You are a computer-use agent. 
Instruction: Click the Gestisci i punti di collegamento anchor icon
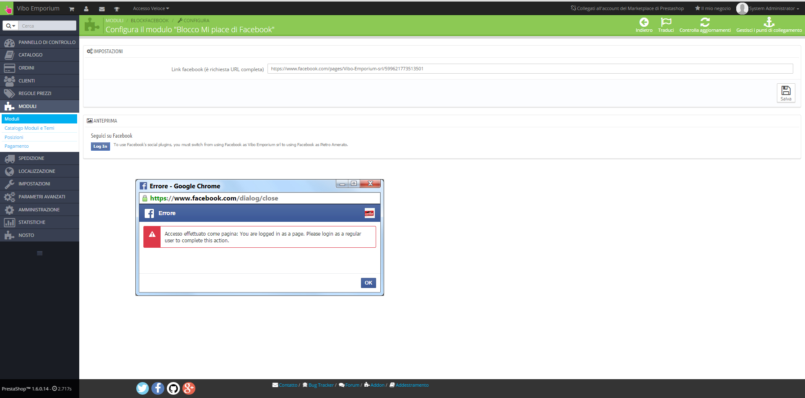(x=769, y=22)
